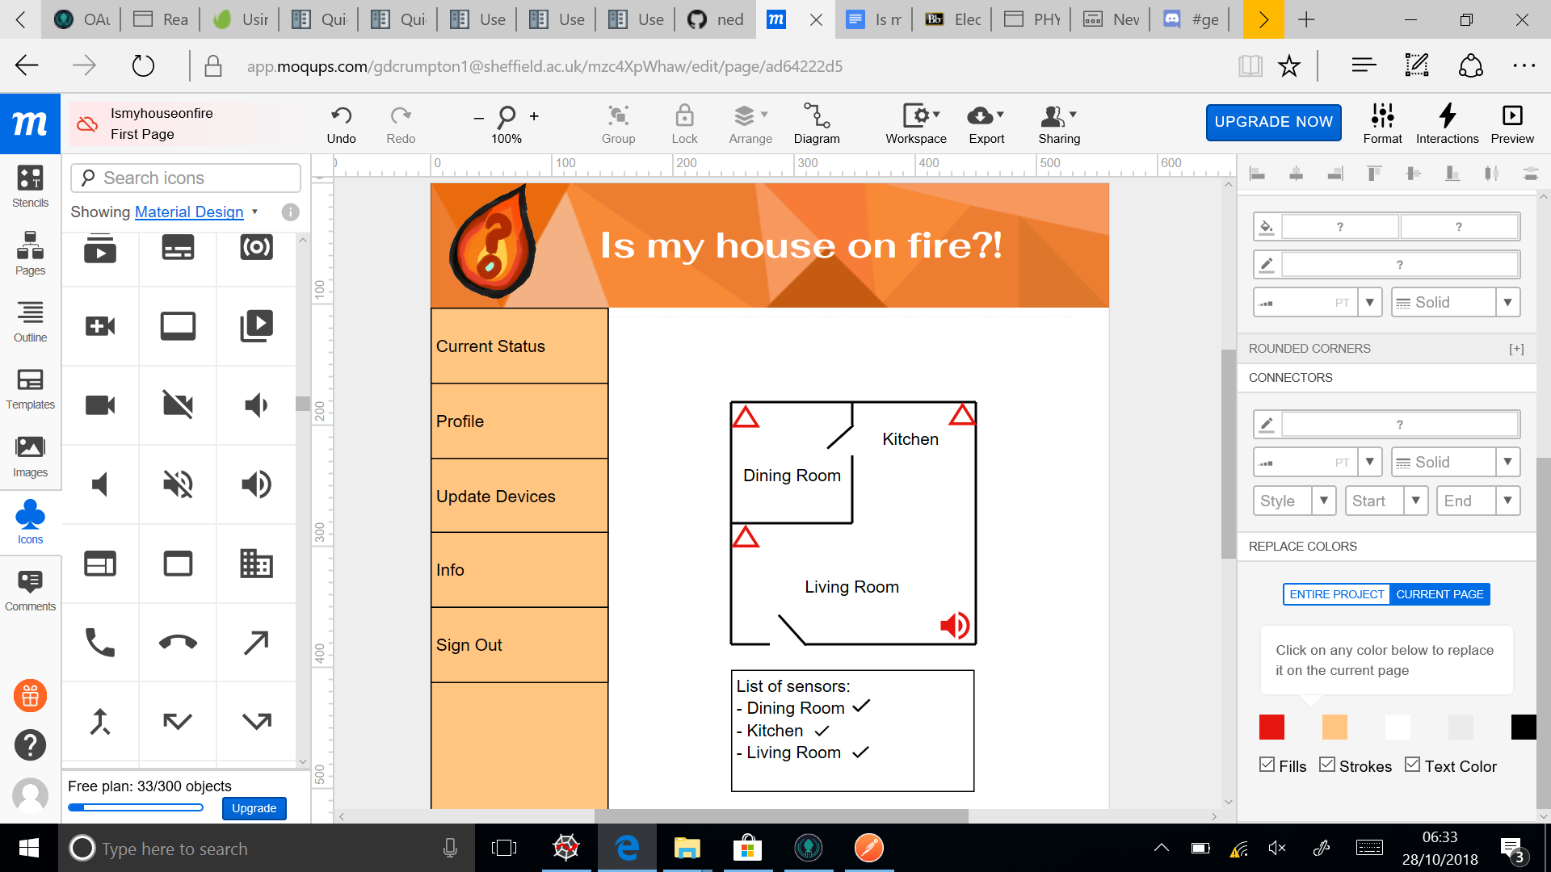Open the Diagram tool in toolbar
Screen dimensions: 1551x872
click(x=816, y=124)
